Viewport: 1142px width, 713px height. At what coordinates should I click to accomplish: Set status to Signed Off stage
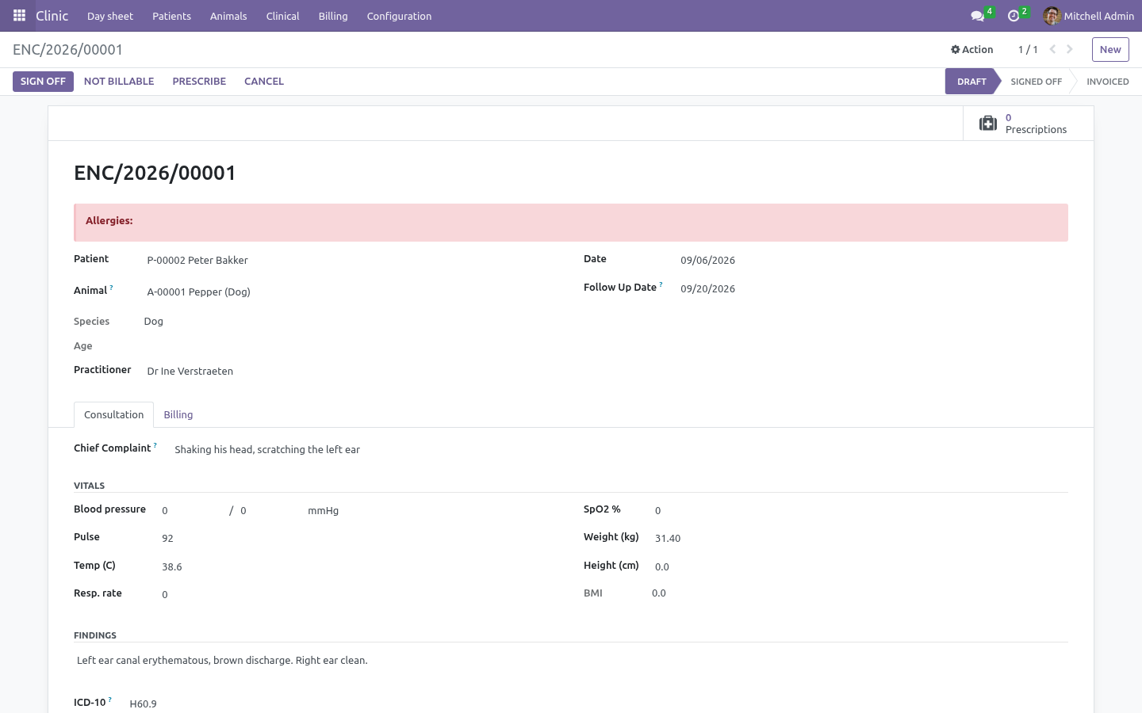coord(1036,82)
